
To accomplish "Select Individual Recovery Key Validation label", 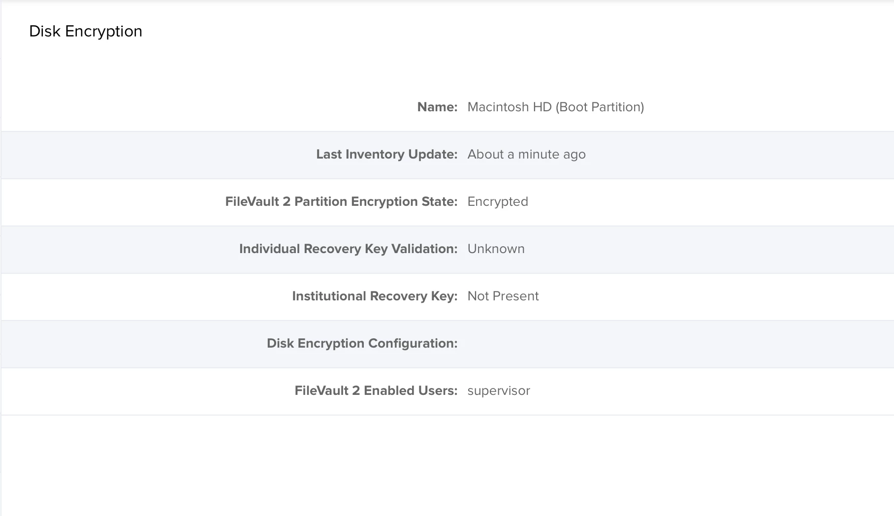I will 348,249.
